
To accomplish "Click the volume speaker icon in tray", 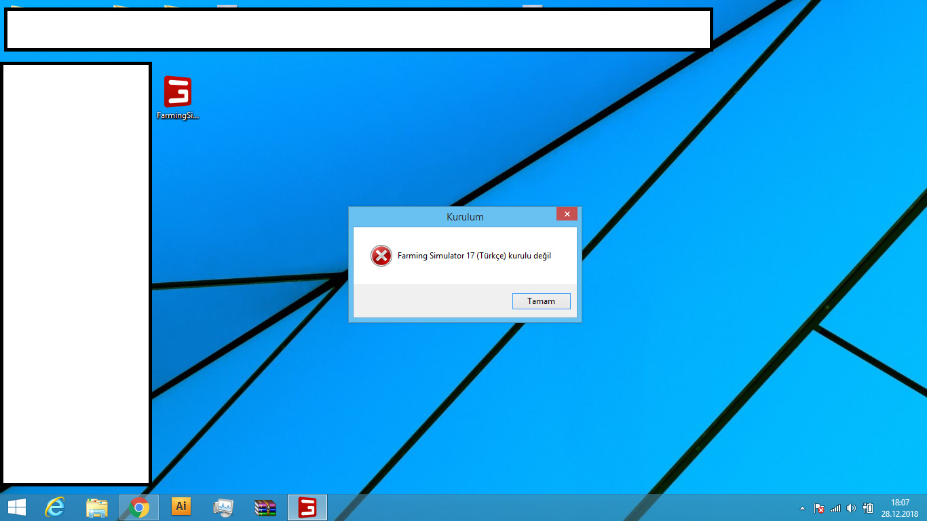I will [852, 508].
